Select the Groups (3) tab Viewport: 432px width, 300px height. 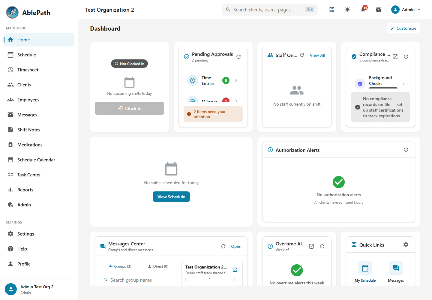[120, 266]
